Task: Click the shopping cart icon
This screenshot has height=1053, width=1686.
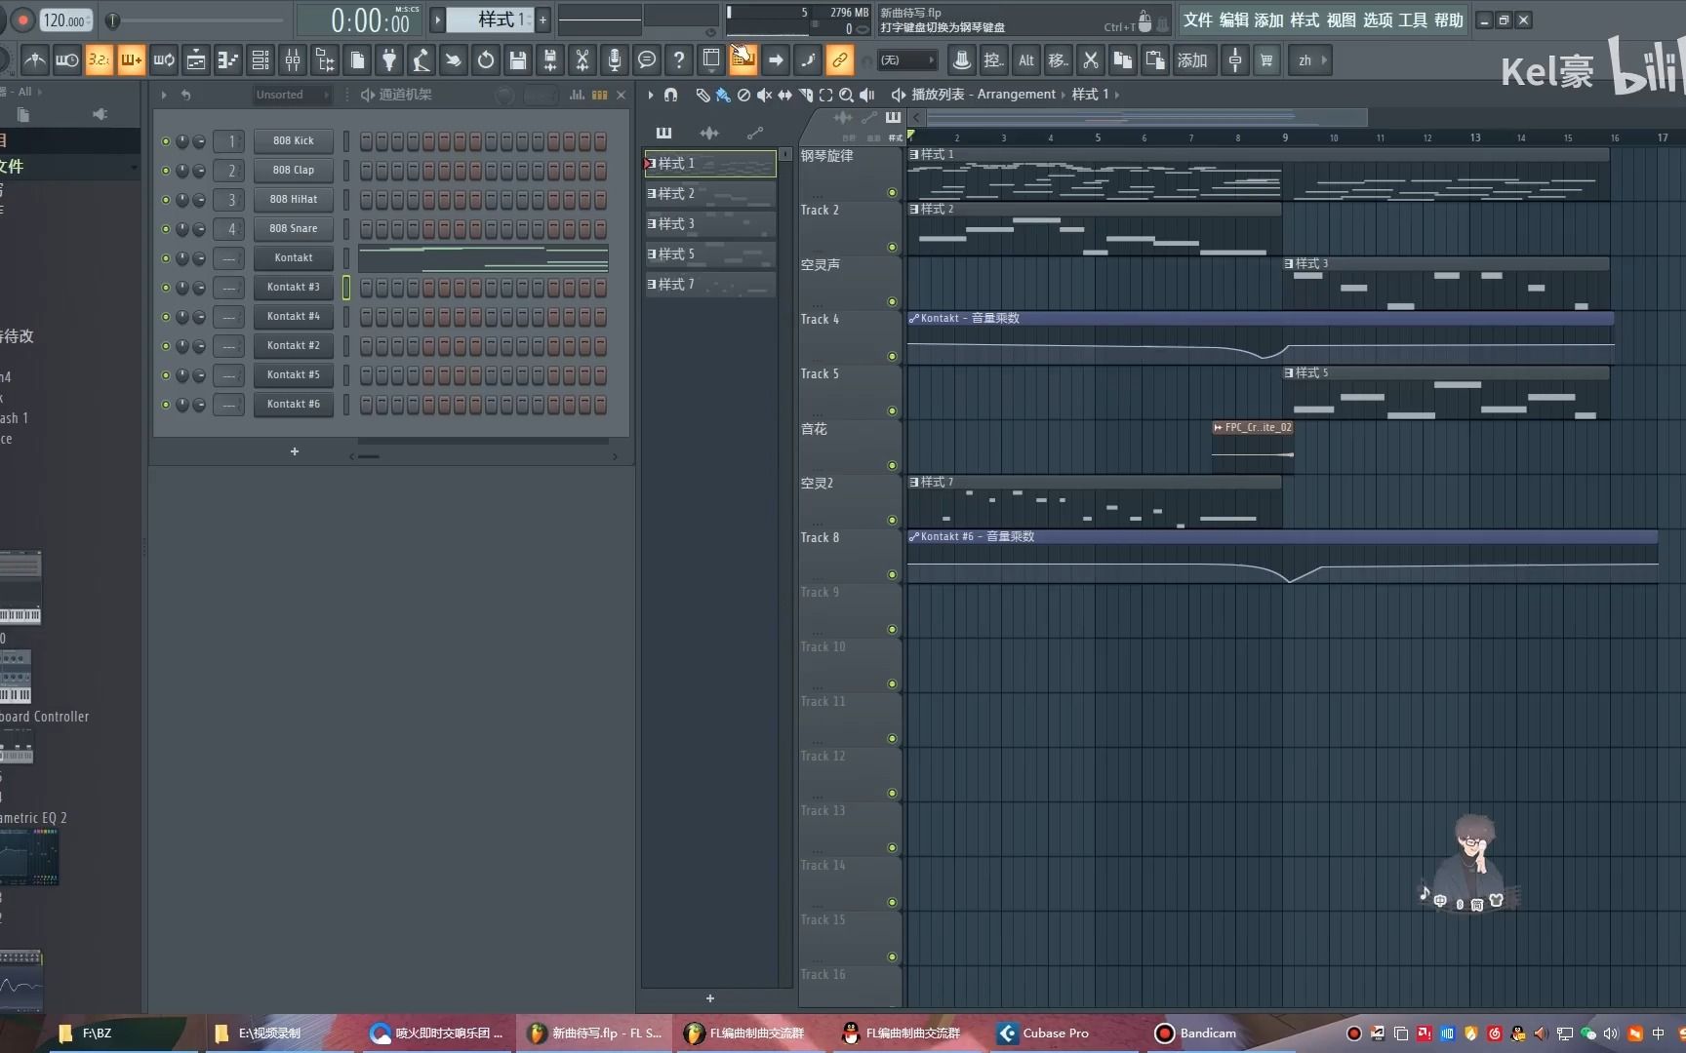Action: point(1266,60)
